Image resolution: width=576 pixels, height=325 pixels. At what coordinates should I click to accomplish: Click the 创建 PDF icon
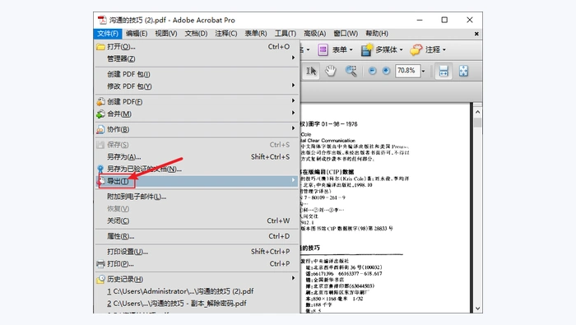(x=100, y=102)
